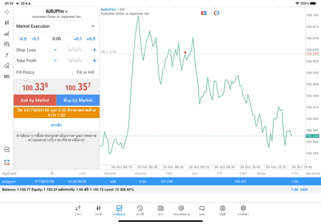Viewport: 321px width, 224px height.
Task: Open the Settings gear tab
Action: 243,210
